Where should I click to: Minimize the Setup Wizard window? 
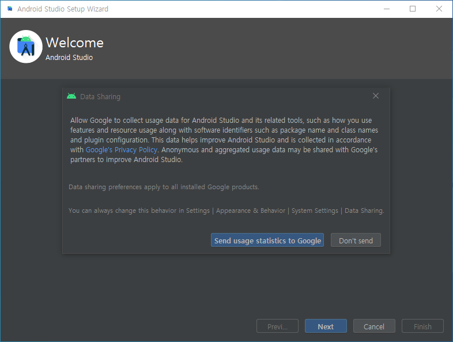(x=387, y=9)
